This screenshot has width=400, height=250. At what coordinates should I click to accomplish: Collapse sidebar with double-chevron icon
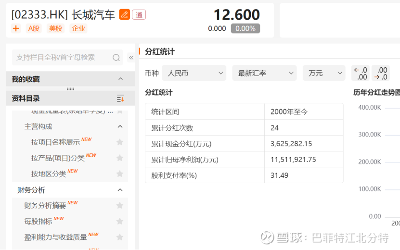point(131,58)
